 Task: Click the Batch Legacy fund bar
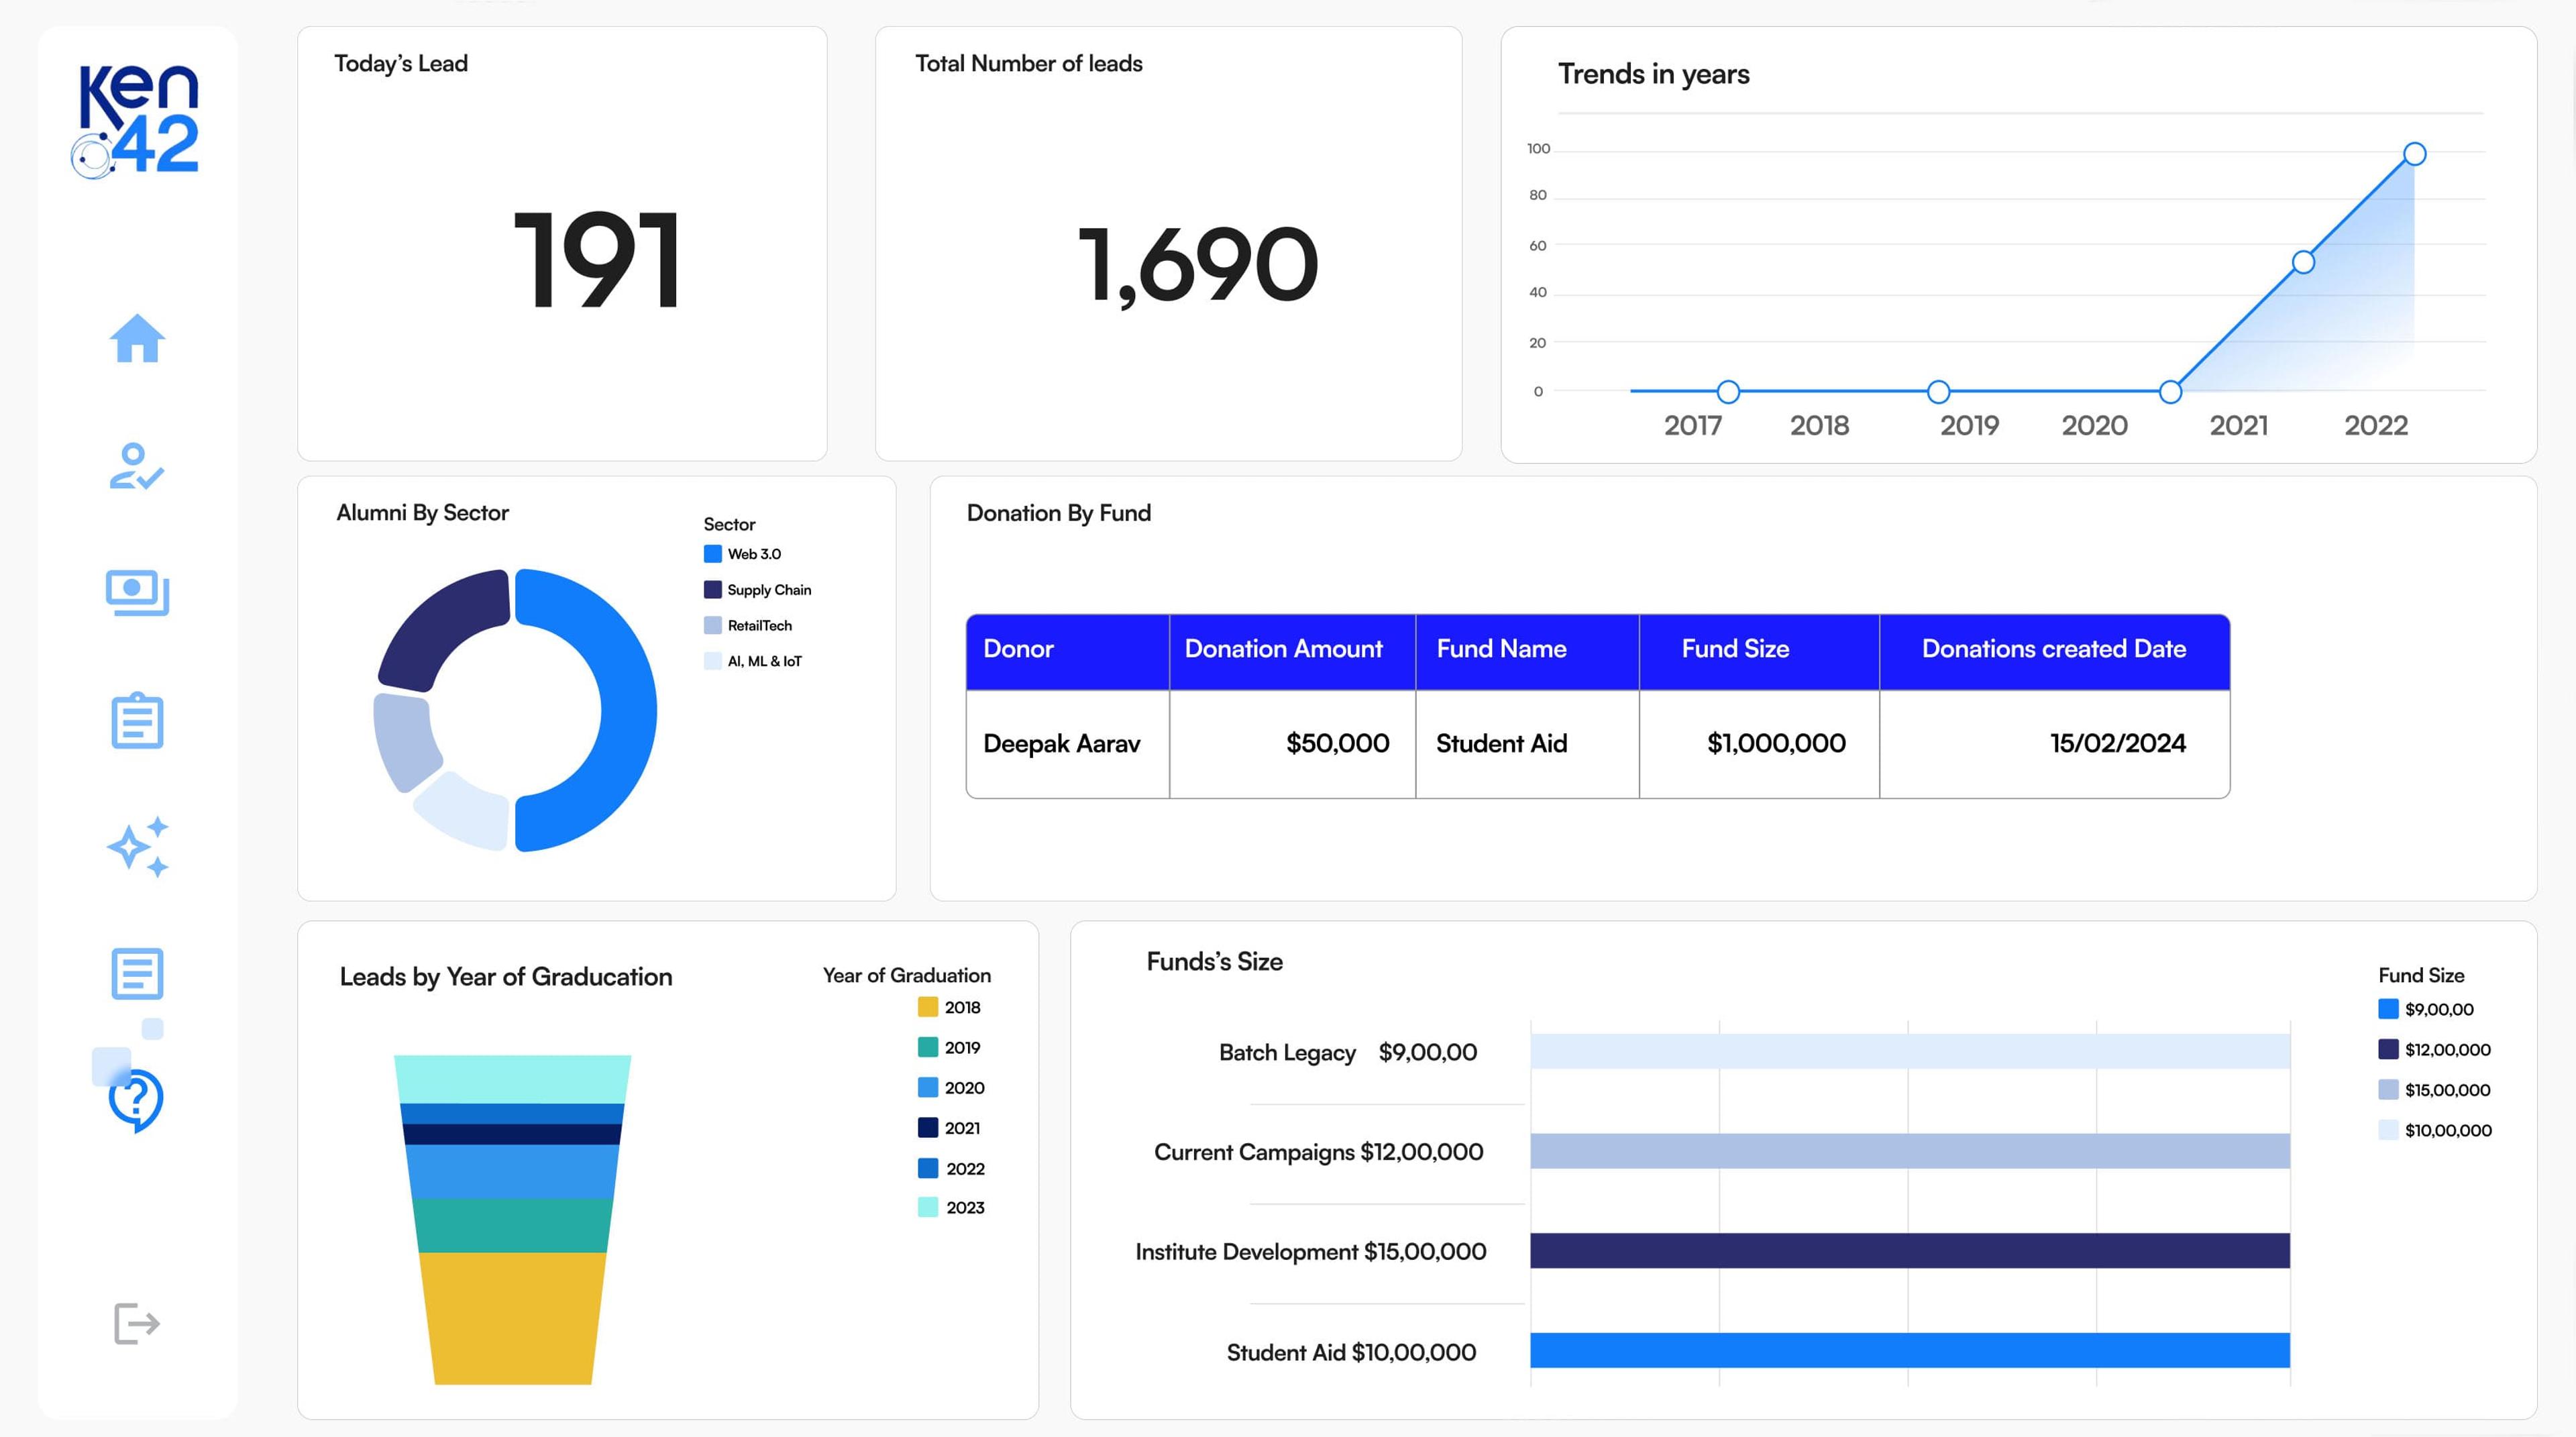[x=1909, y=1051]
